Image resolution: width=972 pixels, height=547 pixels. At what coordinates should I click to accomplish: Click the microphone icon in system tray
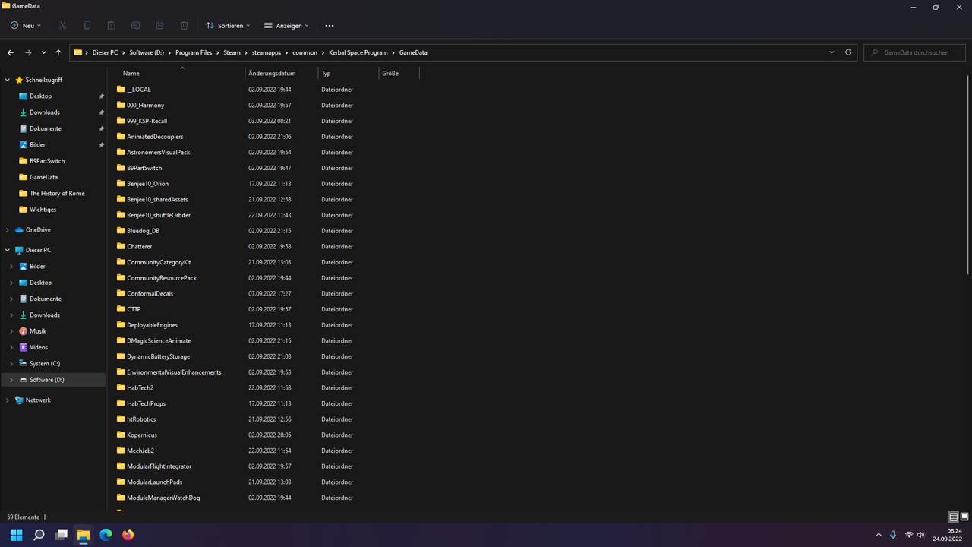(893, 535)
